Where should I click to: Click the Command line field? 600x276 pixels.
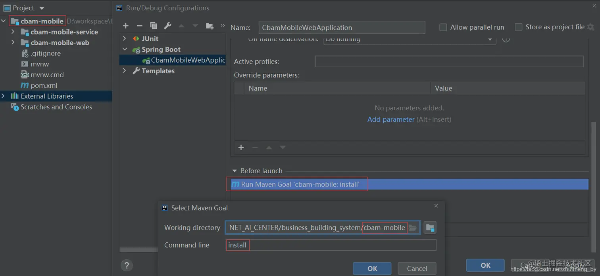click(331, 245)
